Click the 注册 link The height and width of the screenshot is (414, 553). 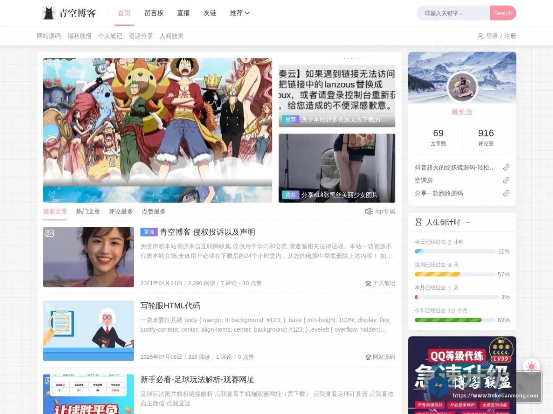point(510,36)
